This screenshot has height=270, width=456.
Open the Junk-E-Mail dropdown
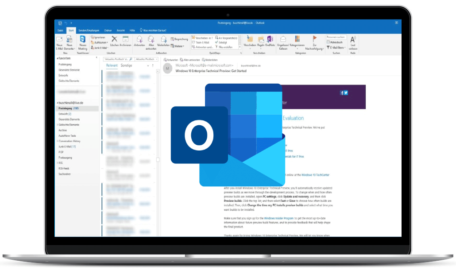click(x=100, y=48)
